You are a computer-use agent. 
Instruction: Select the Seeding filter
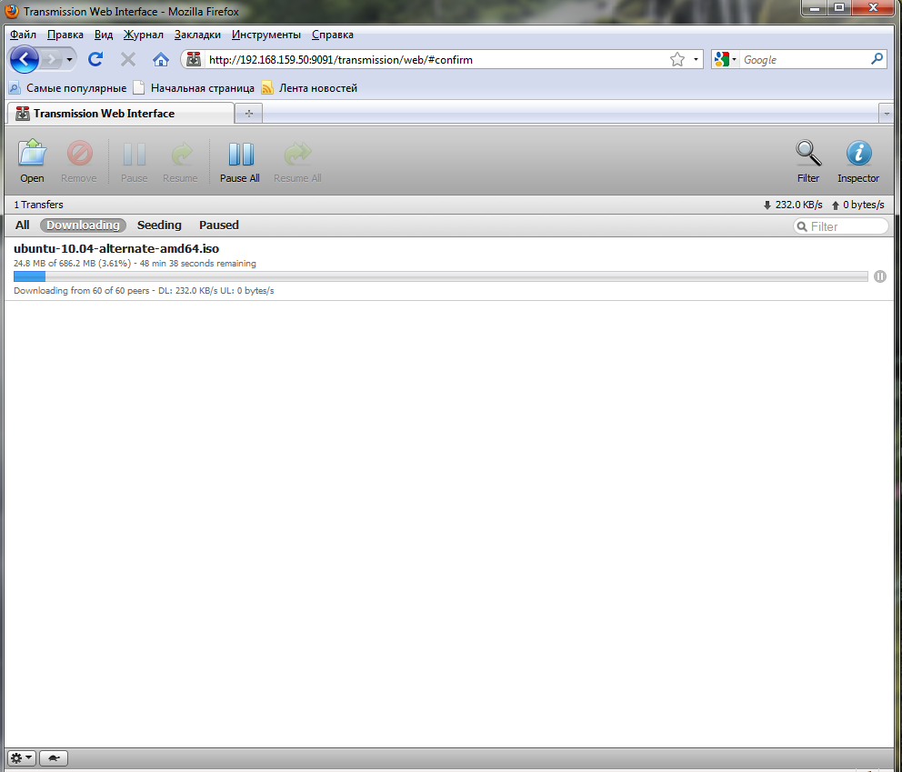click(159, 225)
